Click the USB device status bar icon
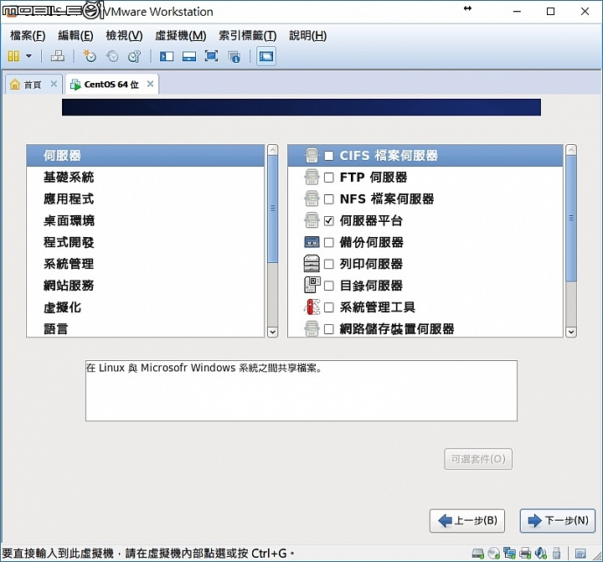The image size is (603, 562). 556,553
